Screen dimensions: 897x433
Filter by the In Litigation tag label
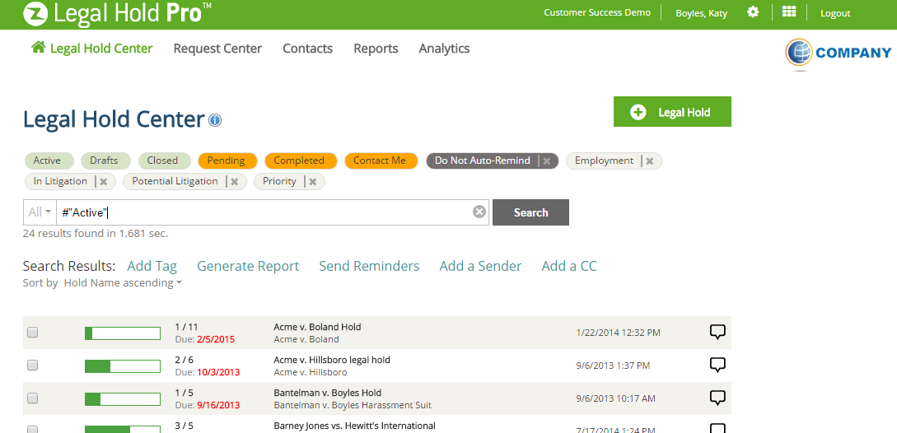[61, 181]
